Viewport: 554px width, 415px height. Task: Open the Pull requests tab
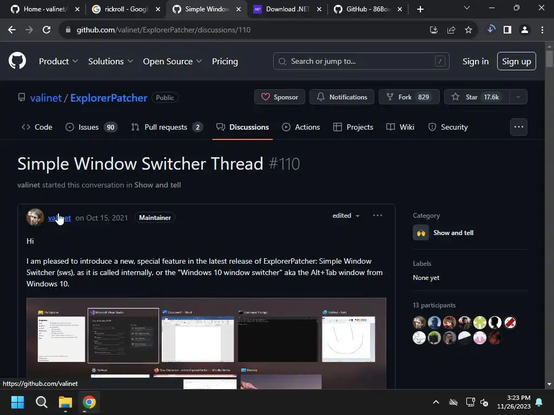(167, 127)
